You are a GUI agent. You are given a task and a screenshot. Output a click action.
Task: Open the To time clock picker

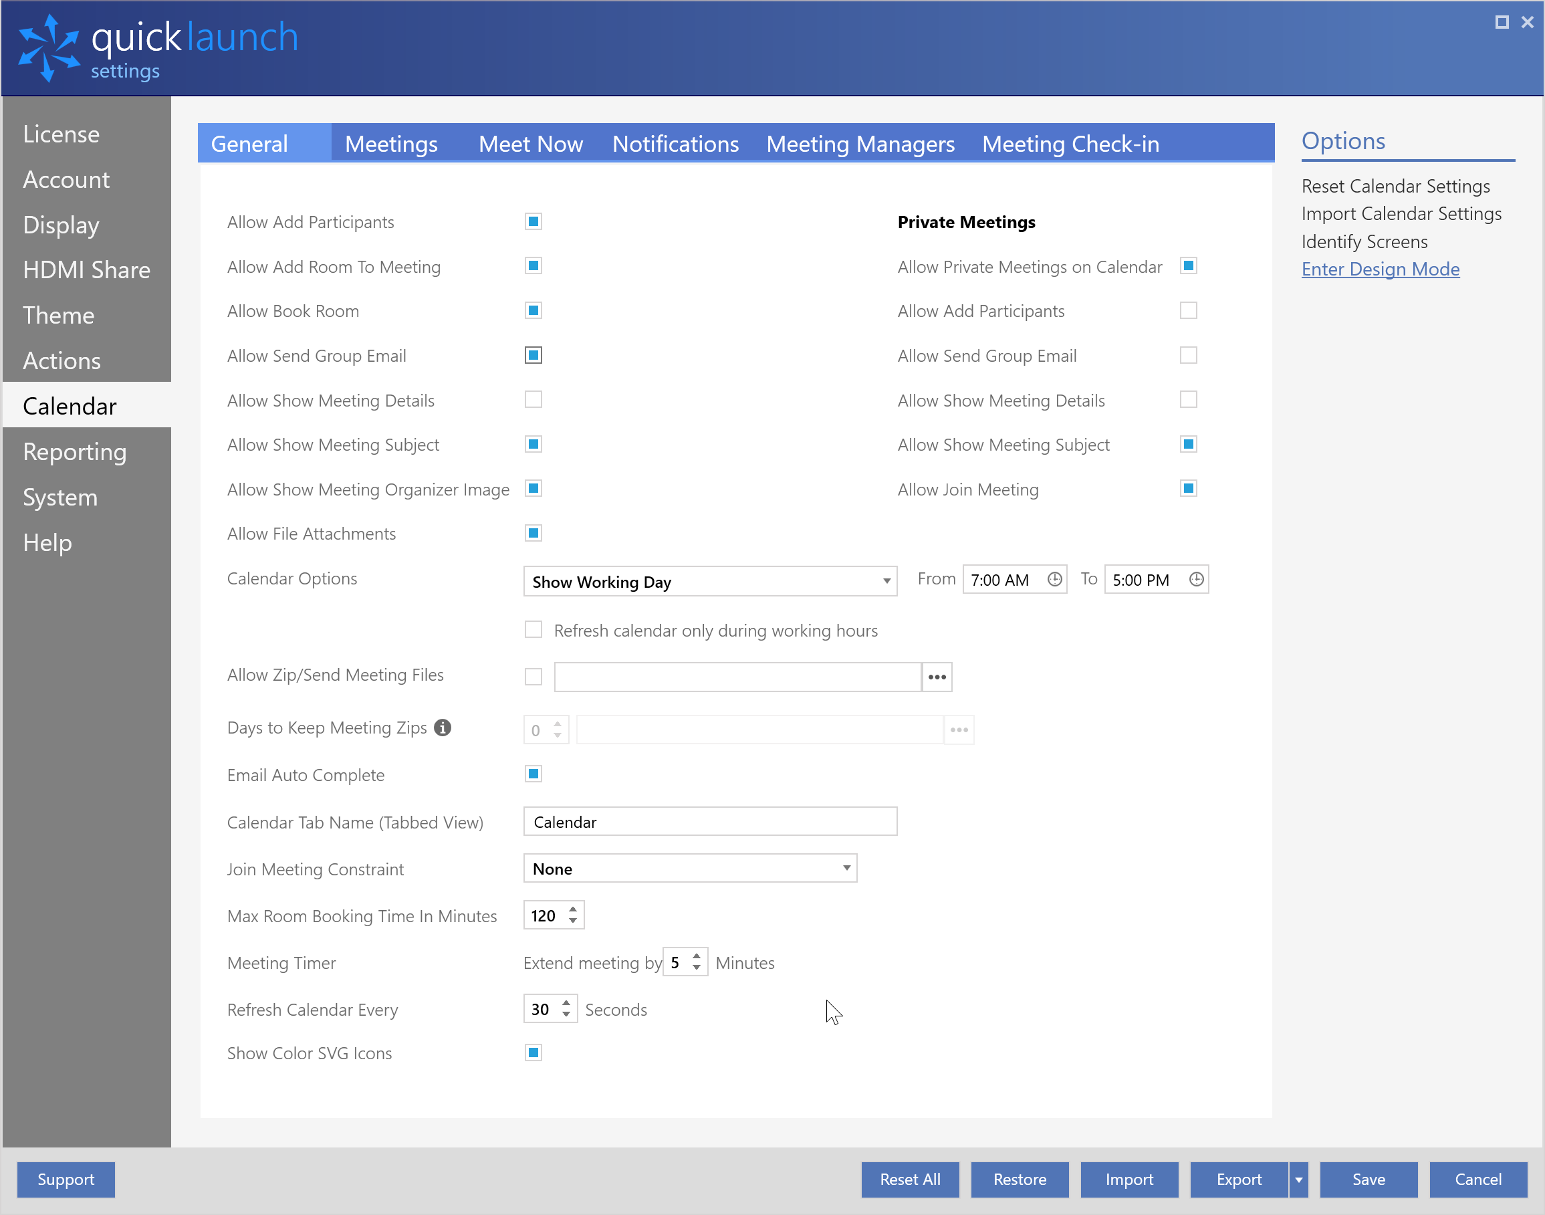1196,580
